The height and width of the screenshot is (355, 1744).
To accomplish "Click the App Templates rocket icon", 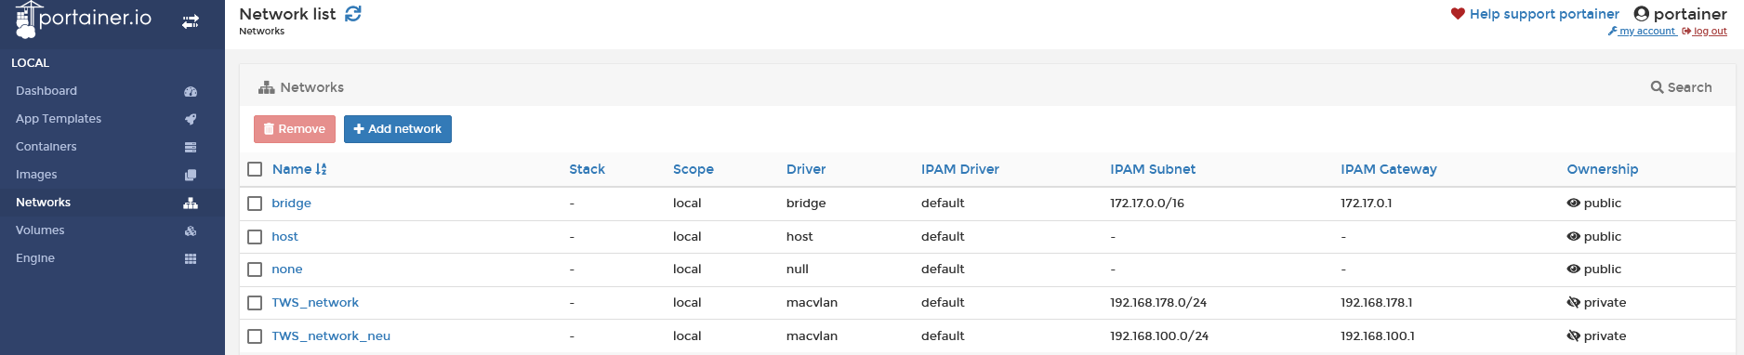I will [x=191, y=119].
